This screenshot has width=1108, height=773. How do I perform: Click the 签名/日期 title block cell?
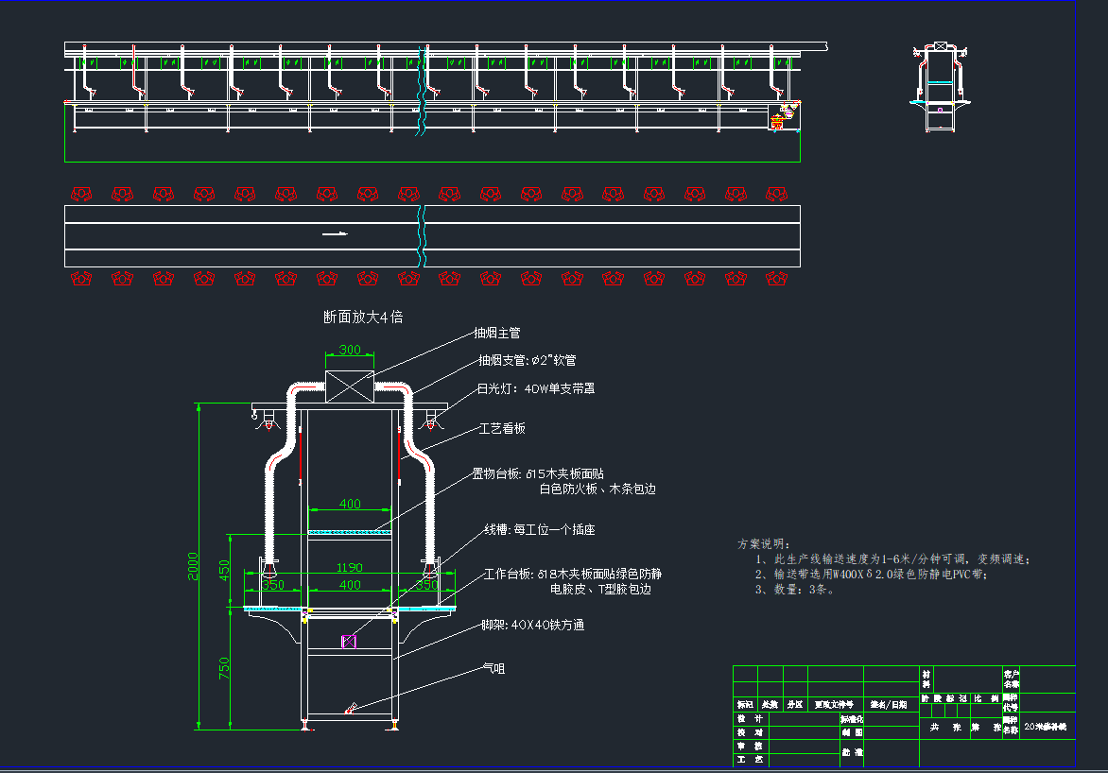point(888,704)
